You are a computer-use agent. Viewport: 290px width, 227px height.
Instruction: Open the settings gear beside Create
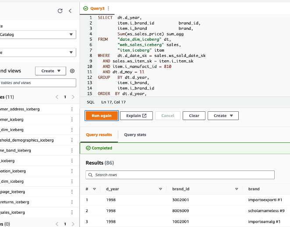[x=72, y=71]
